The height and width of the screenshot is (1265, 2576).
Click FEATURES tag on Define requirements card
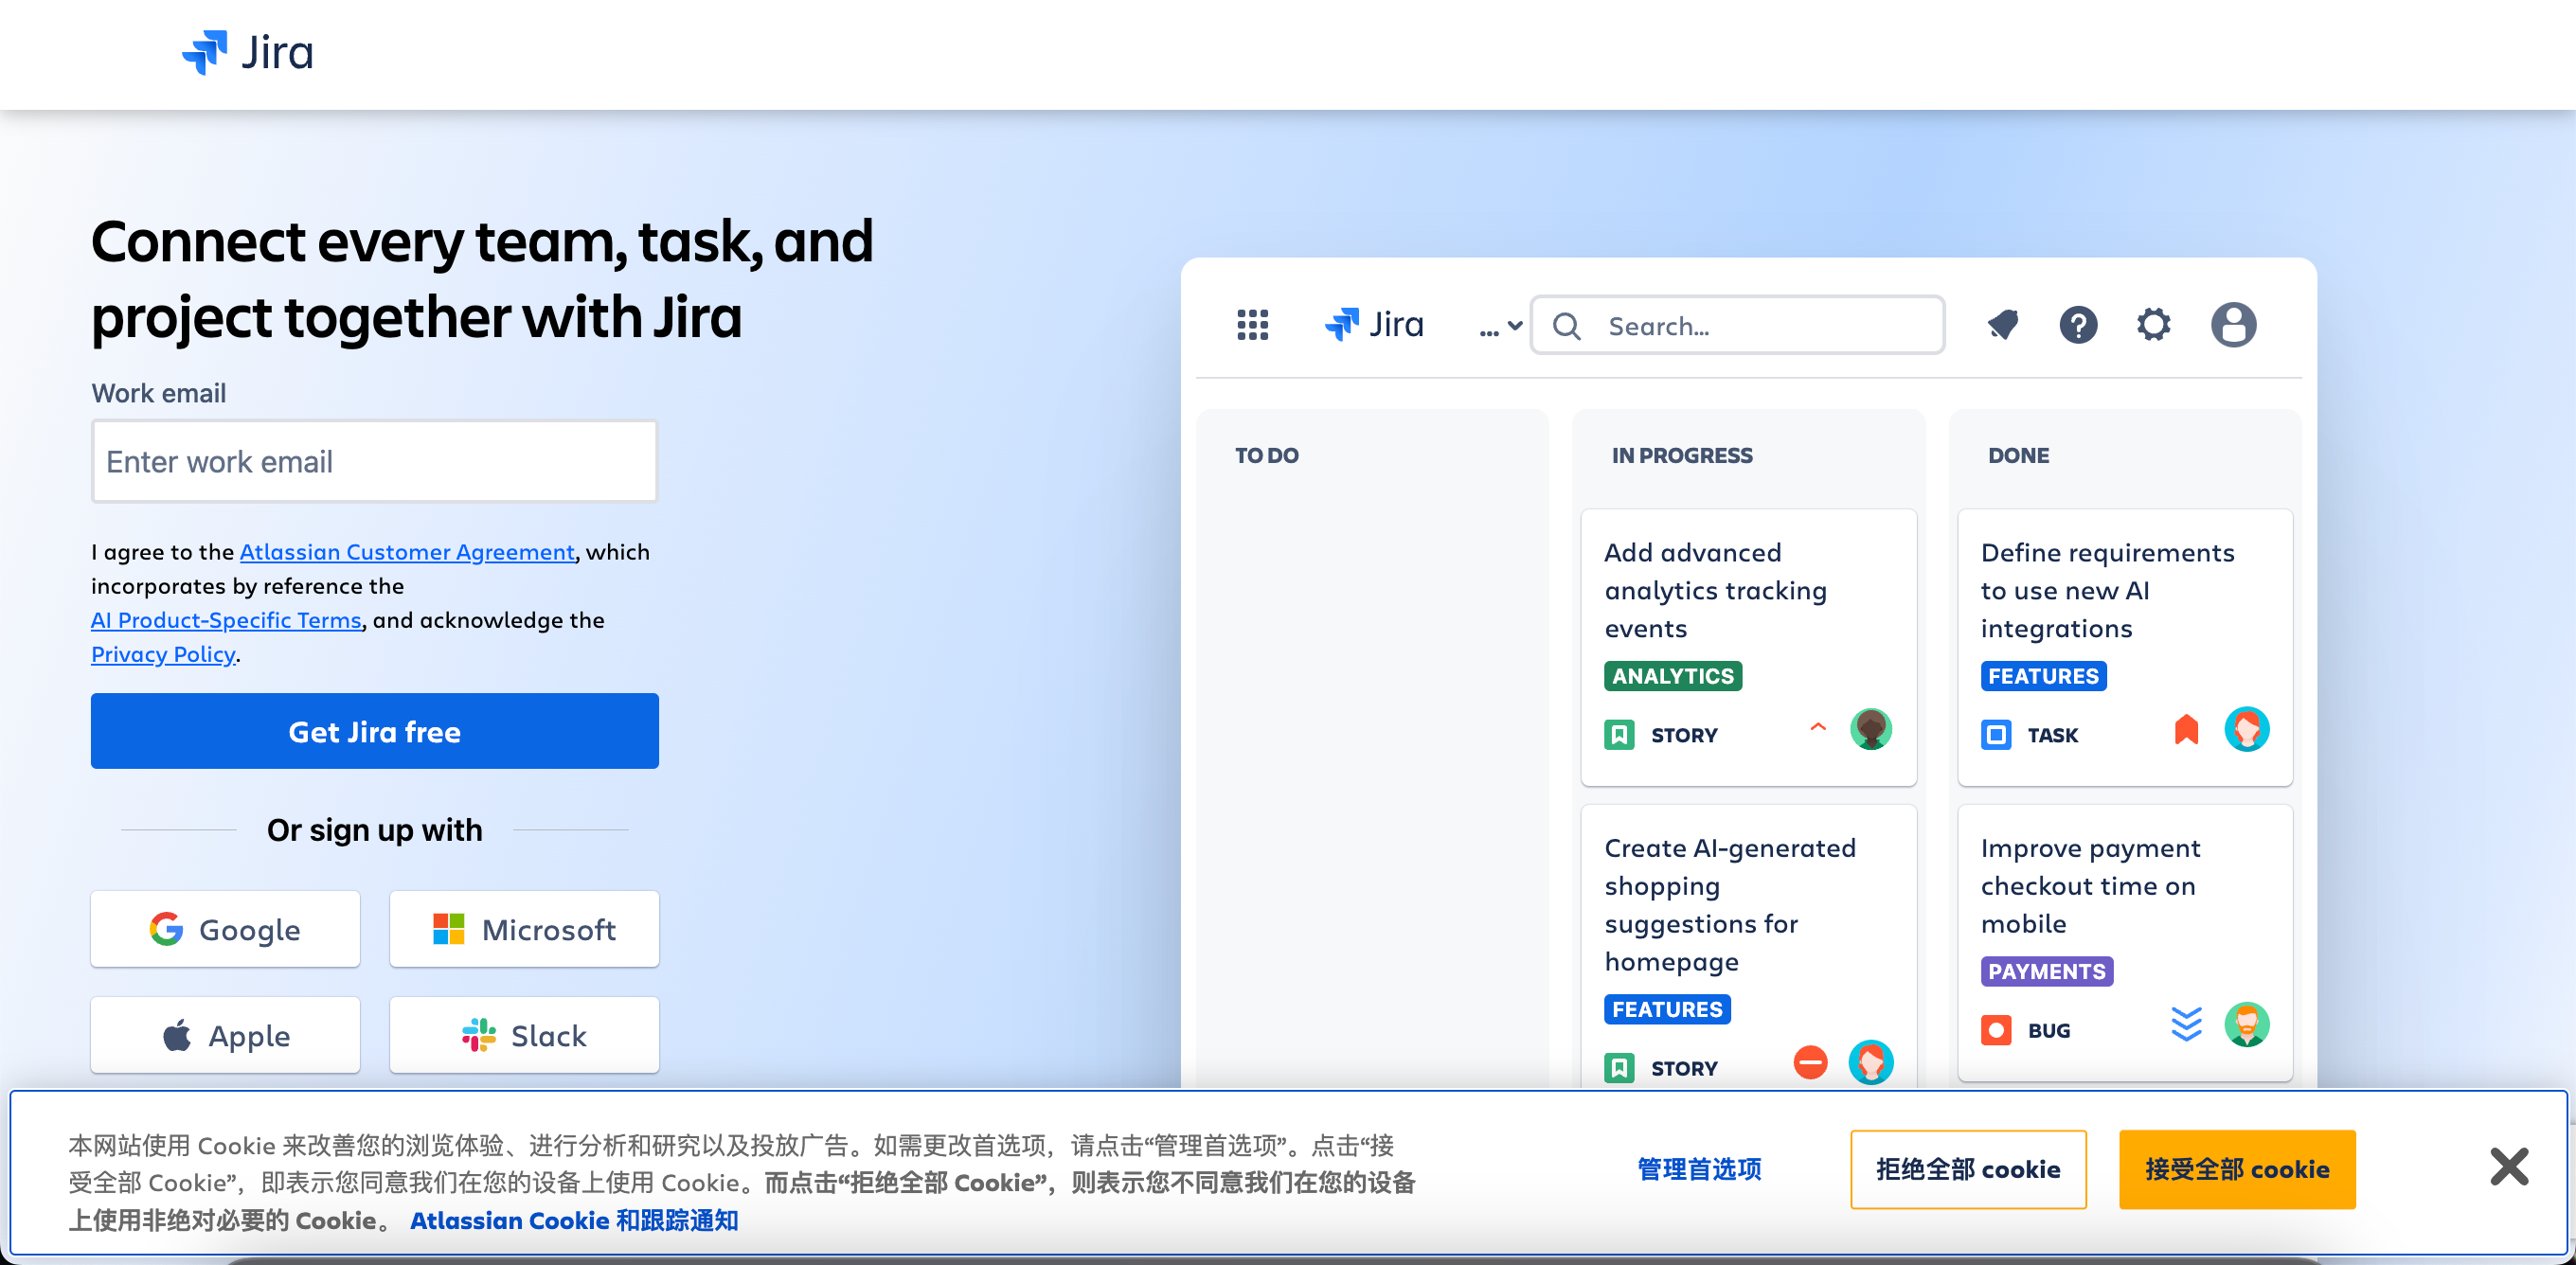tap(2043, 676)
